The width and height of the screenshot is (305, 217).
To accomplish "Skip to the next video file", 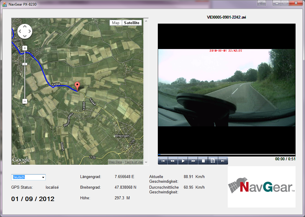I will 223,161.
